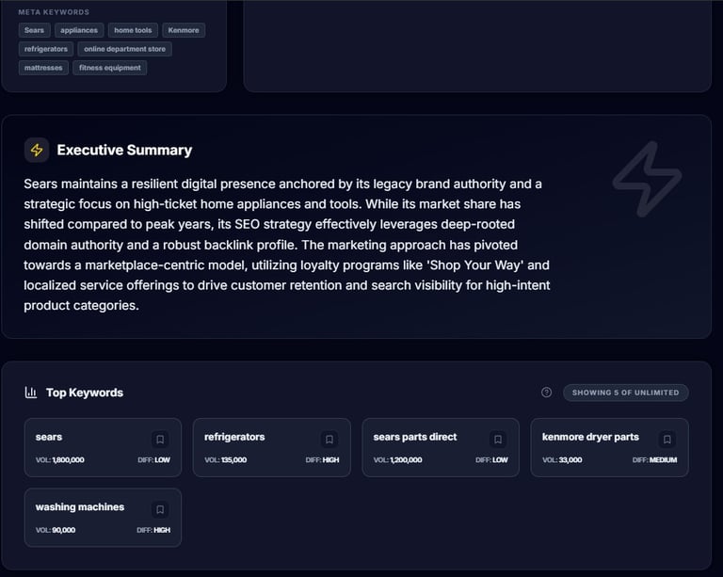Image resolution: width=723 pixels, height=577 pixels.
Task: Click the Executive Summary lightning icon
Action: tap(37, 150)
